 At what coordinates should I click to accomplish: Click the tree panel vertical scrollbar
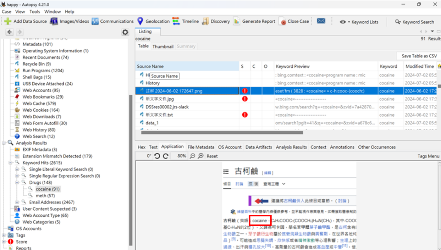coord(131,170)
